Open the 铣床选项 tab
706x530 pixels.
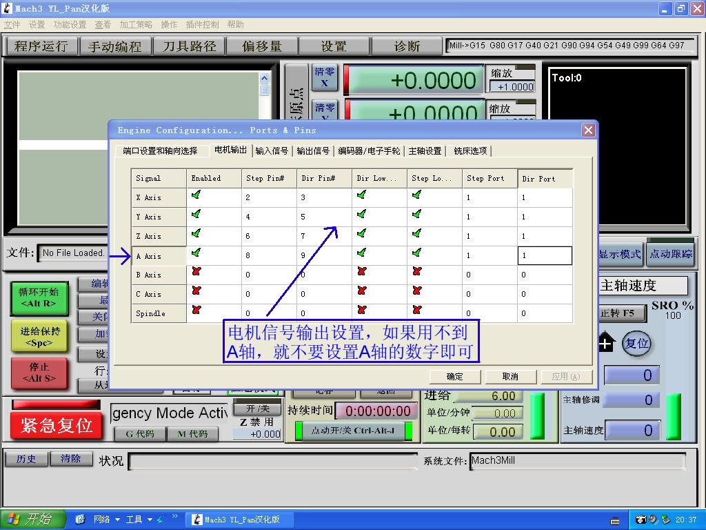(x=470, y=151)
